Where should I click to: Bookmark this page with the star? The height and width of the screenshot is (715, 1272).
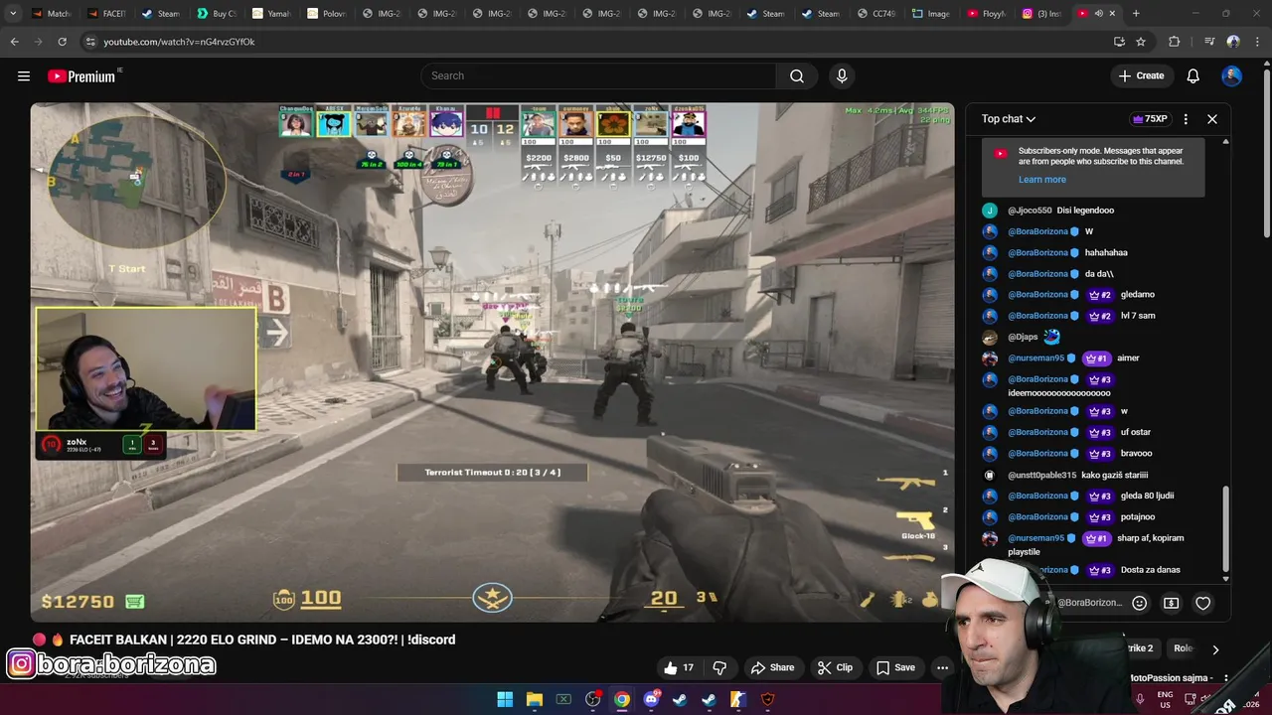1141,42
